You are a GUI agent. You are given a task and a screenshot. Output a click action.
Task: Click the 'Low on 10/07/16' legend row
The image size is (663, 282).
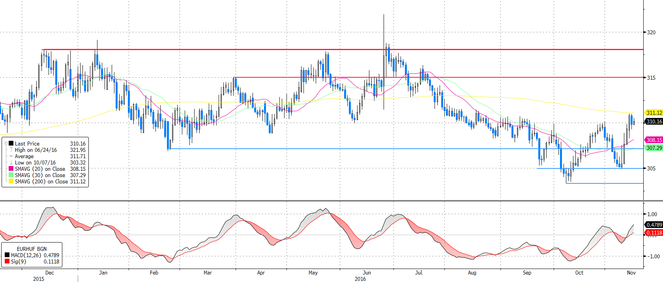(x=35, y=162)
